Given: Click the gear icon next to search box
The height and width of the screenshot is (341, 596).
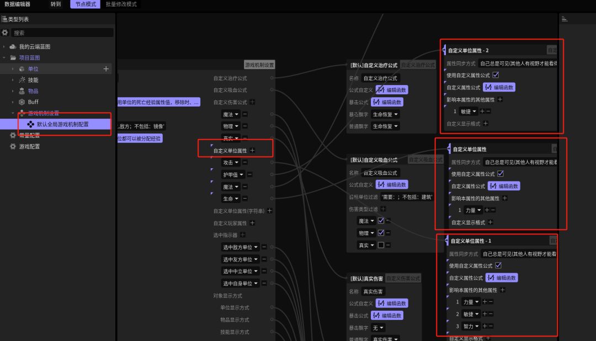Looking at the screenshot, I should 5,33.
